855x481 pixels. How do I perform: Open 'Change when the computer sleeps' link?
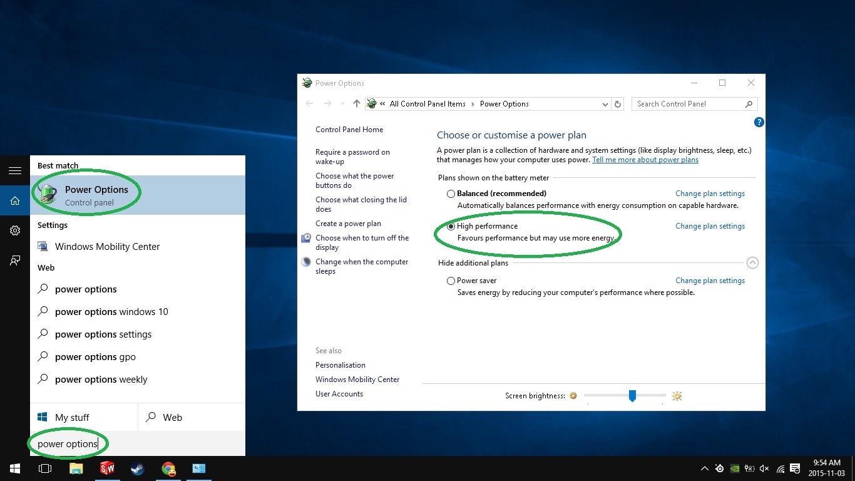(362, 266)
